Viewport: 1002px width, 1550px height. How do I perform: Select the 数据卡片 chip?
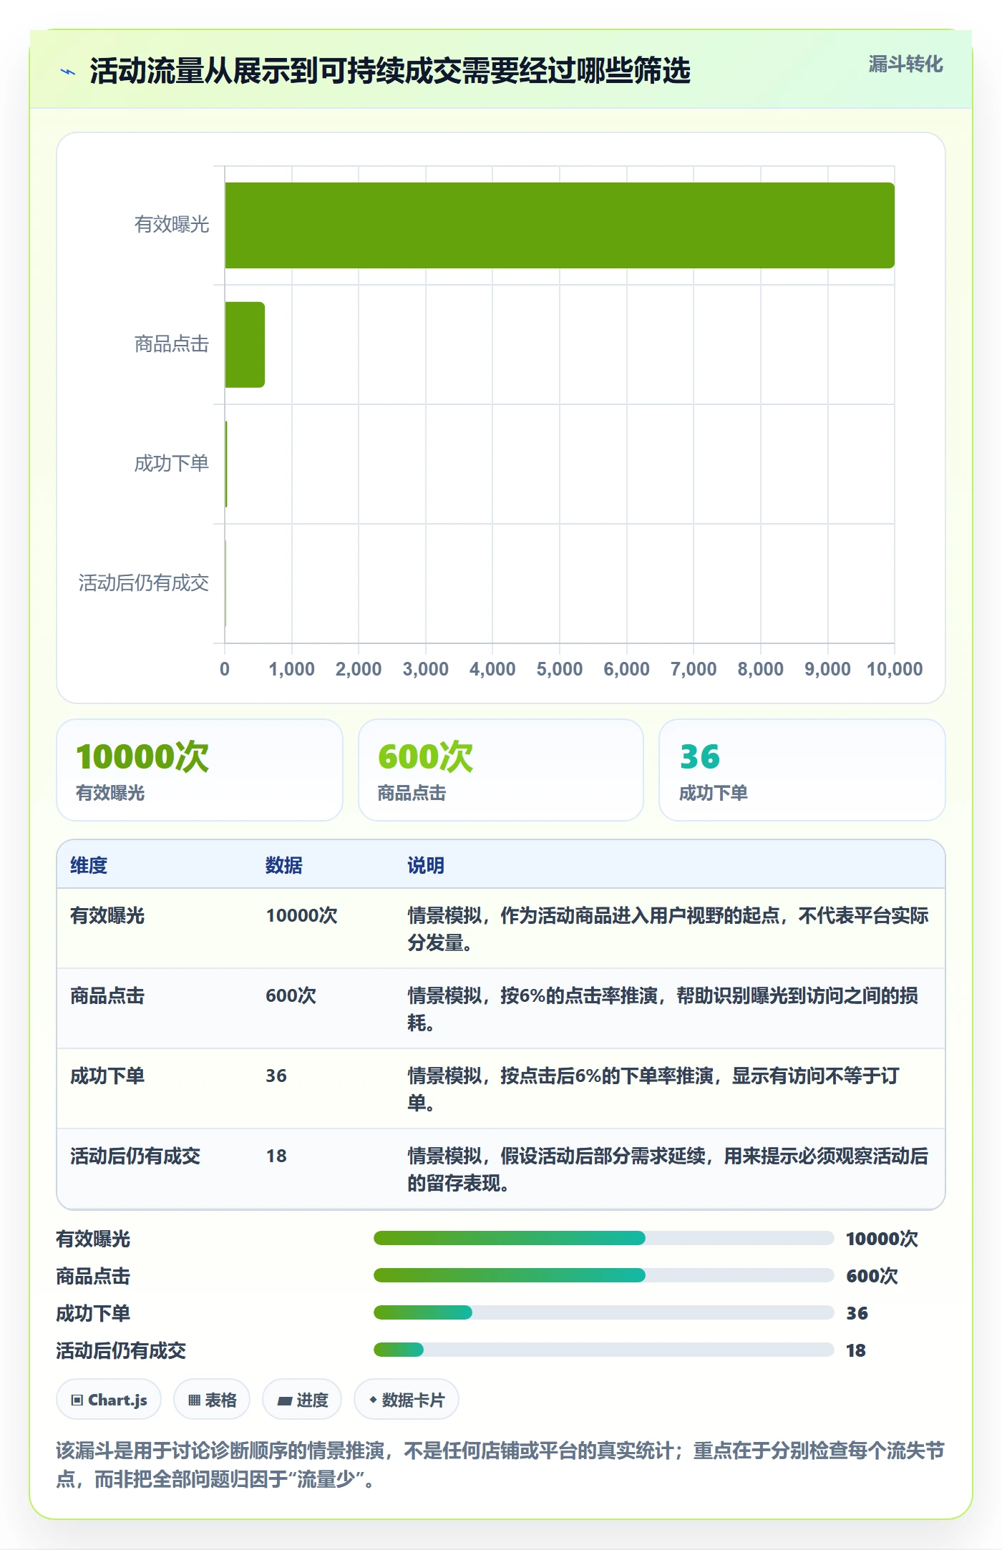tap(407, 1400)
